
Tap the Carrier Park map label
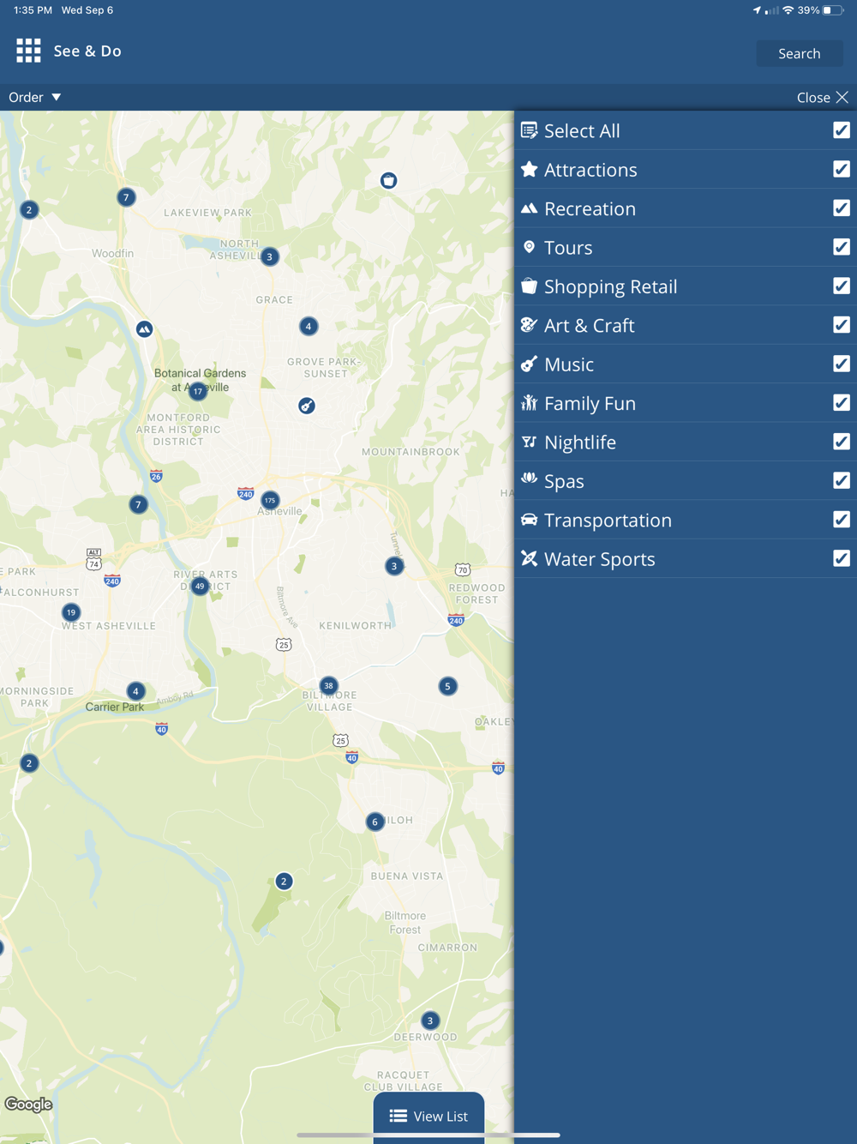[x=114, y=707]
